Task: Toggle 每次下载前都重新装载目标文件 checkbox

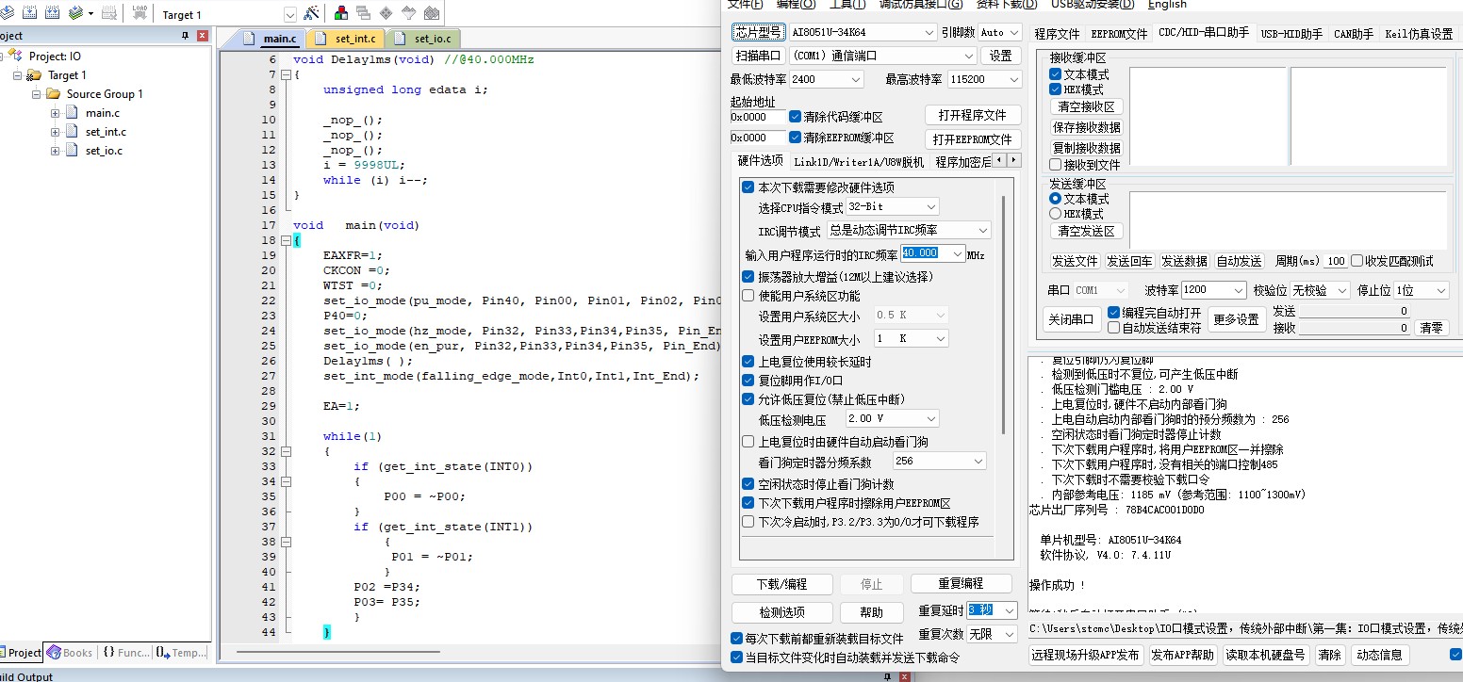Action: 737,639
